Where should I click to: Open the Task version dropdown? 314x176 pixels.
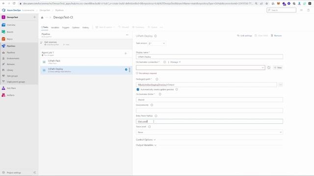(157, 44)
